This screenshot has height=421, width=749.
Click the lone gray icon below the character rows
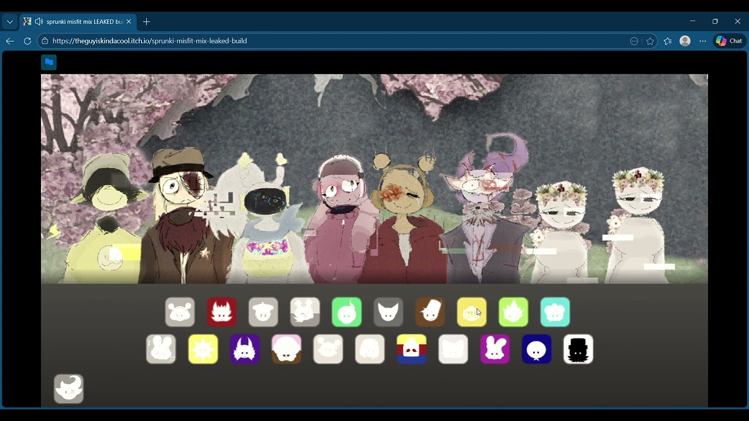[68, 389]
